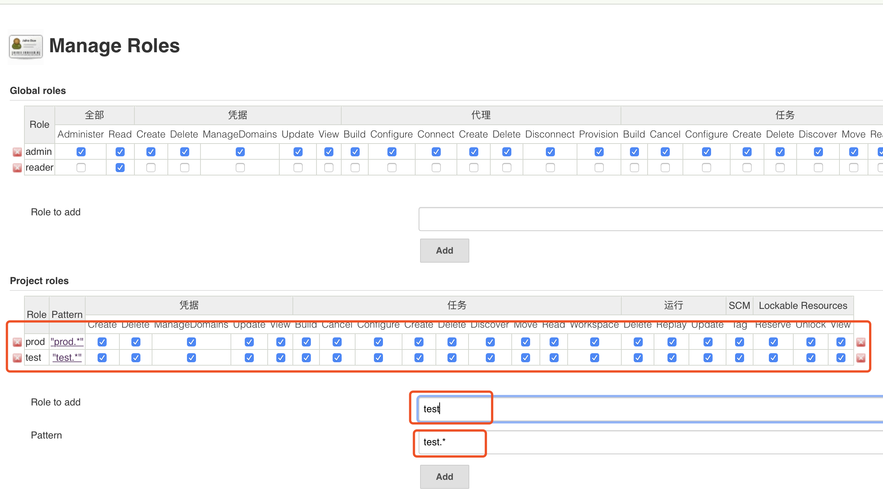Image resolution: width=883 pixels, height=499 pixels.
Task: Enable Administer permission for reader role
Action: pos(81,168)
